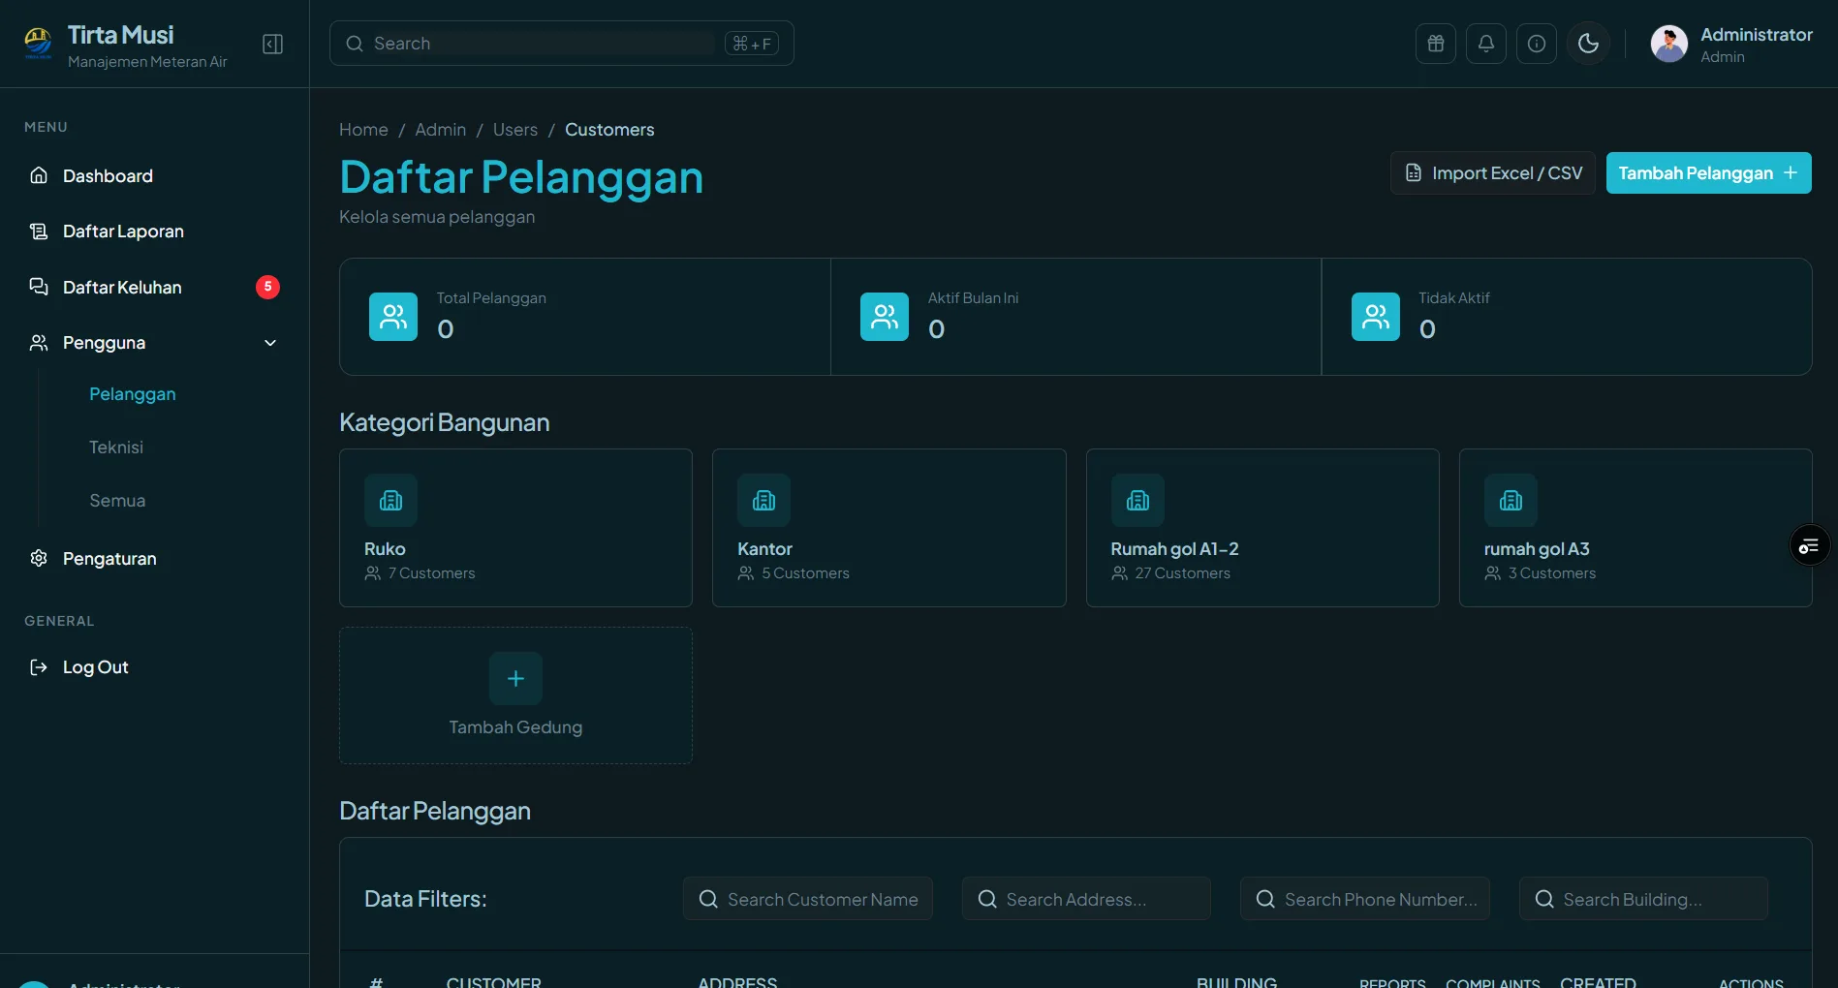Select the Rumah gol A1-2 category card
Screen dimensions: 1838x988
[x=1262, y=528]
